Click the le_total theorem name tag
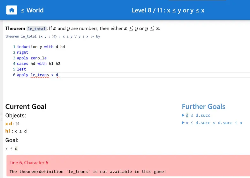Screen dimensions: 250x178 [36, 29]
